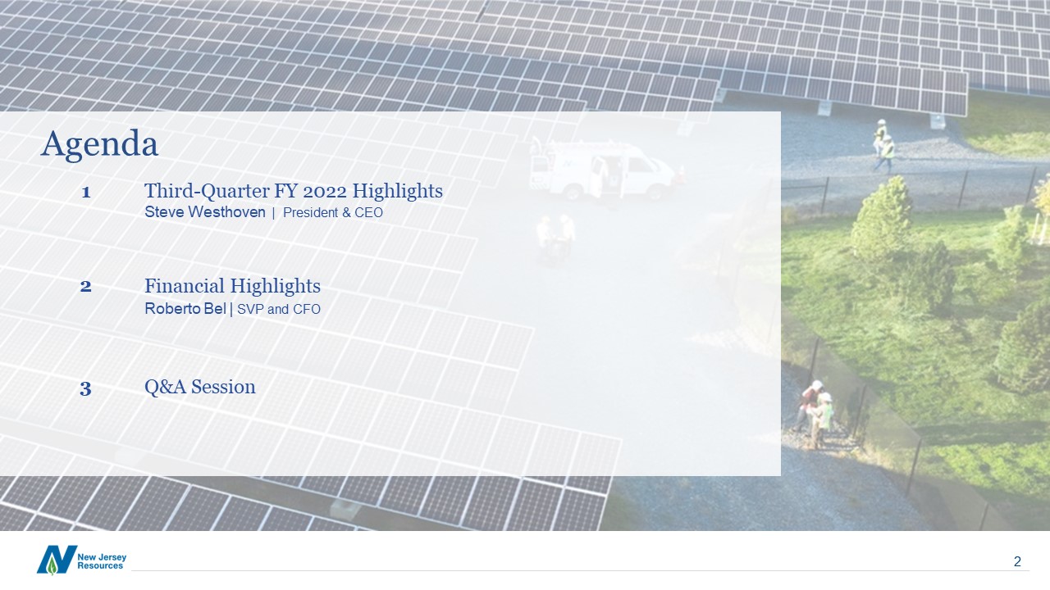The width and height of the screenshot is (1050, 590).
Task: Click the workers standing by the lower fence
Action: point(814,414)
